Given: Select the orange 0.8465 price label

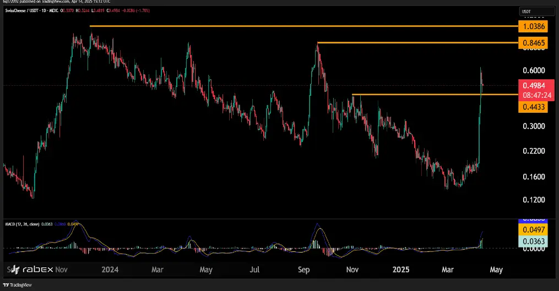Looking at the screenshot, I should 533,43.
